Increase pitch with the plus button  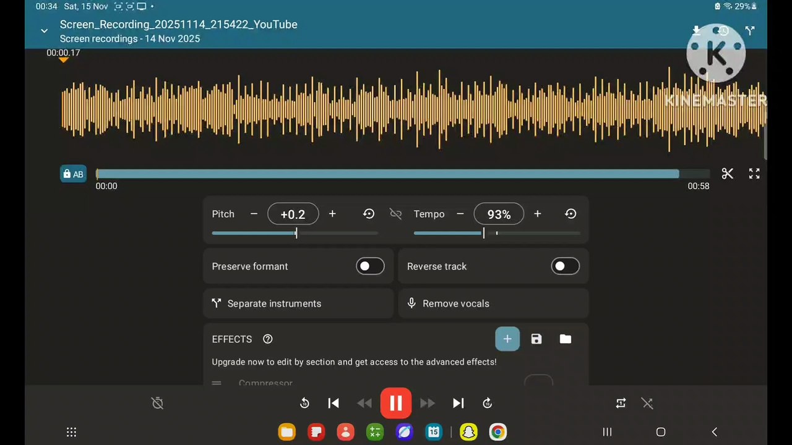[332, 214]
